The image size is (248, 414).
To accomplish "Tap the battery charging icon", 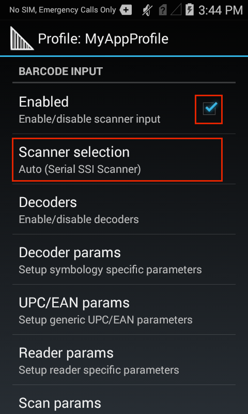I will click(x=190, y=10).
